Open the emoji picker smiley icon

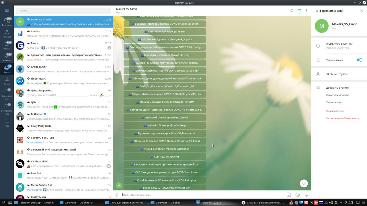click(x=298, y=195)
